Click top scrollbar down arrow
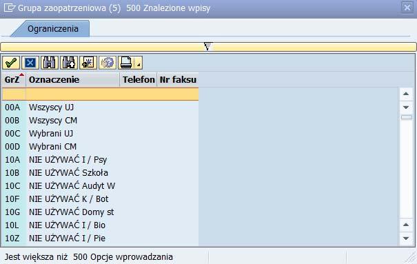The height and width of the screenshot is (264, 417). [406, 108]
